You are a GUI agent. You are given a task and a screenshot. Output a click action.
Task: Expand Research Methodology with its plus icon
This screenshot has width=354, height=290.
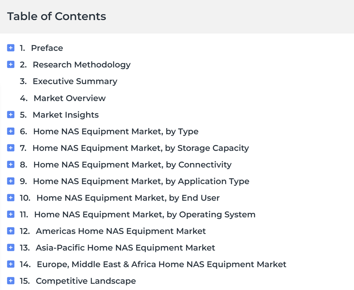pos(11,64)
